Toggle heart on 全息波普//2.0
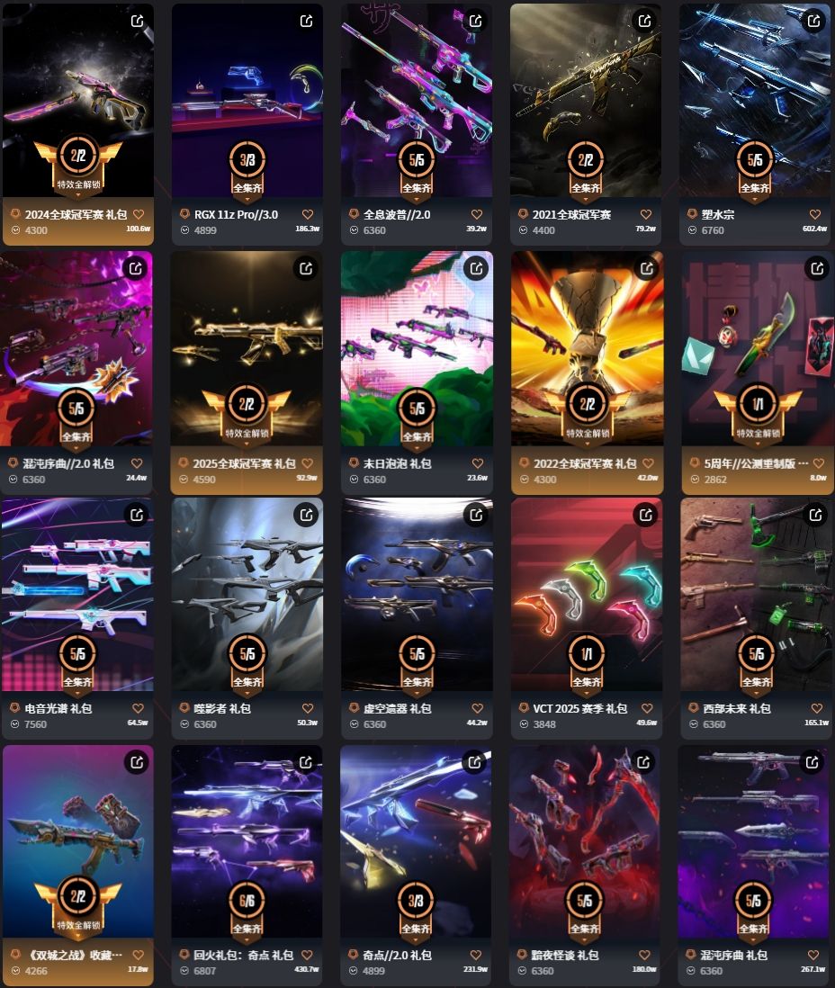The image size is (835, 988). [477, 214]
